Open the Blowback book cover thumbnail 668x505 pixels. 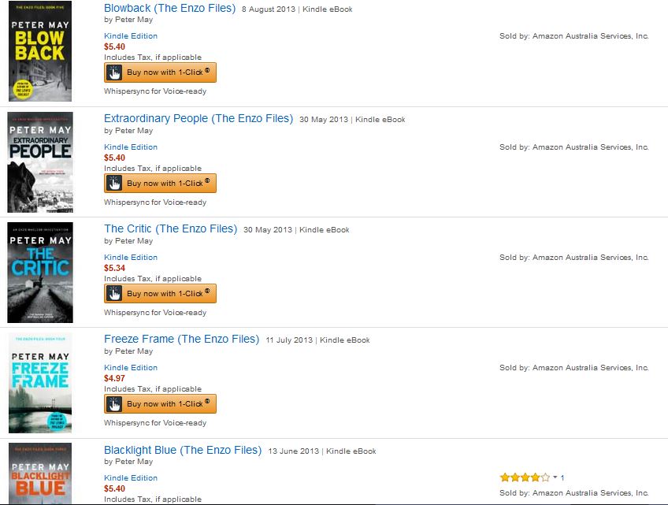[x=40, y=51]
